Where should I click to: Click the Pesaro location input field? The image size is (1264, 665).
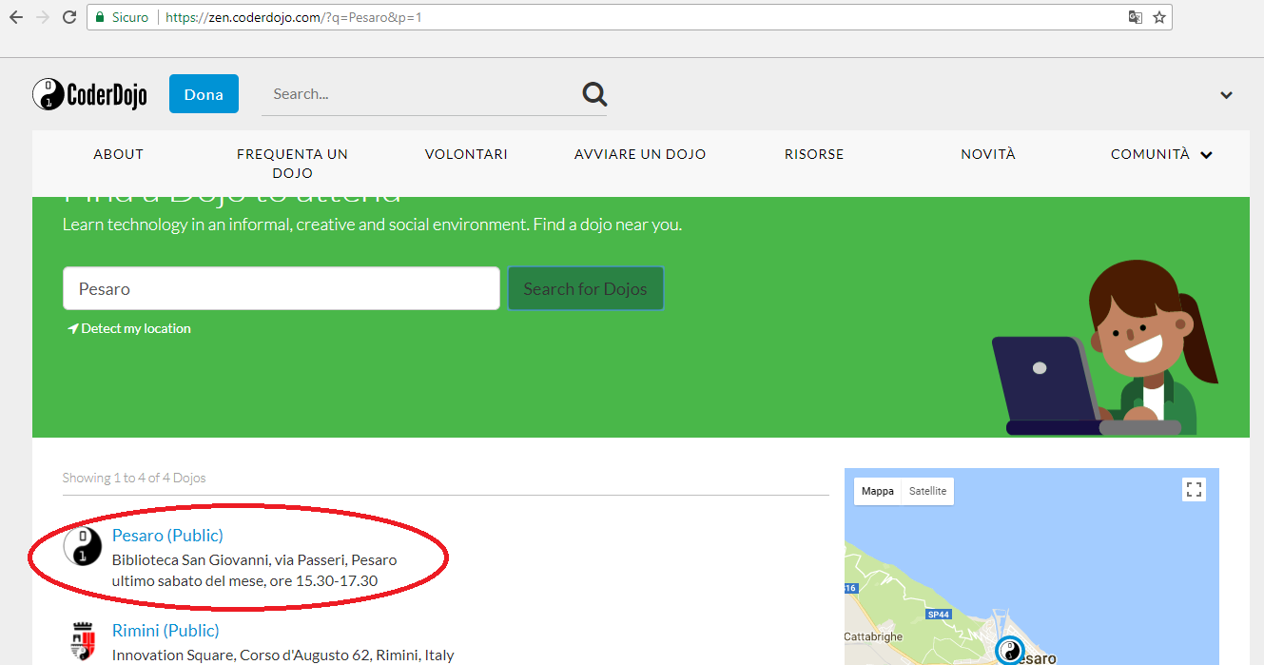282,288
